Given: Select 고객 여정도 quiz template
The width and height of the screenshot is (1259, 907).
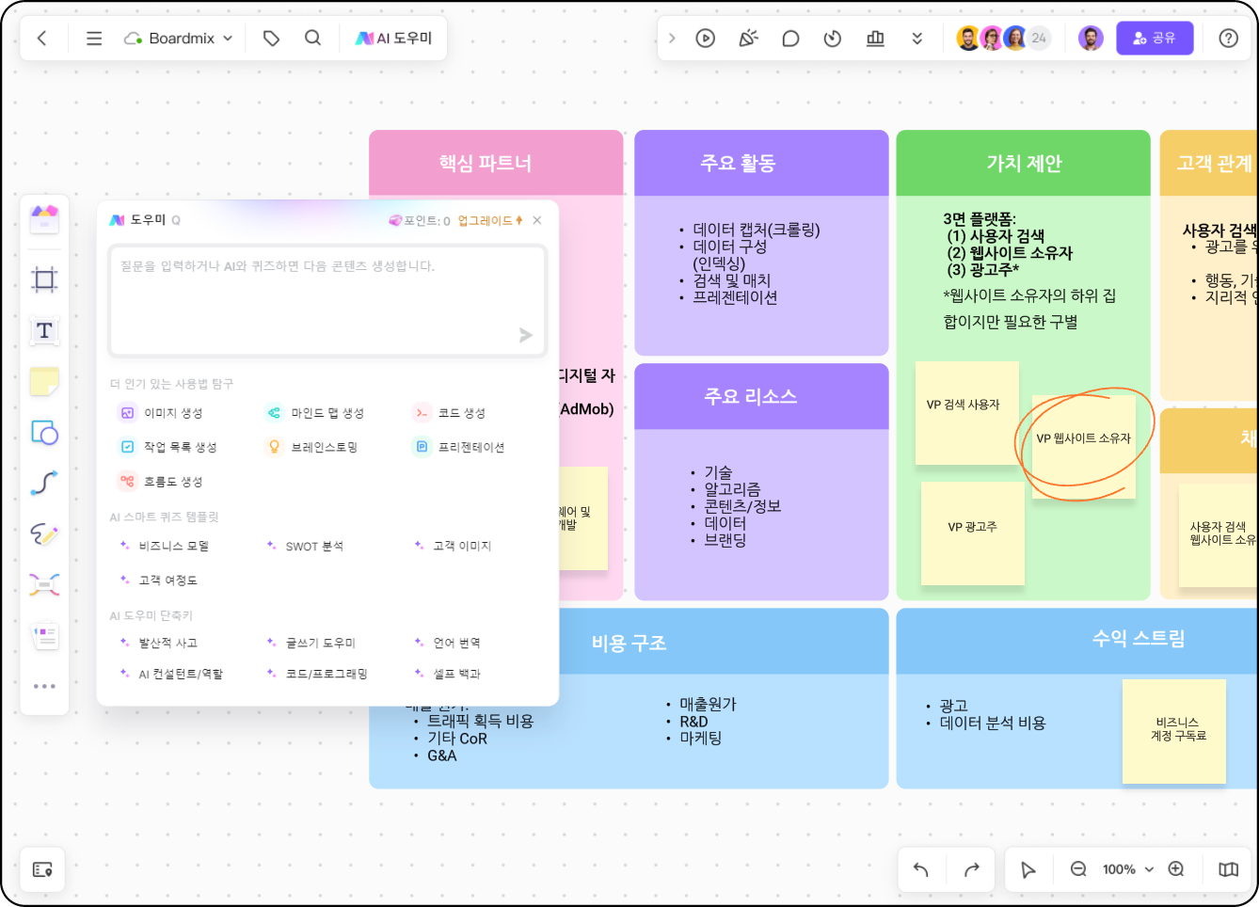Looking at the screenshot, I should click(x=158, y=580).
